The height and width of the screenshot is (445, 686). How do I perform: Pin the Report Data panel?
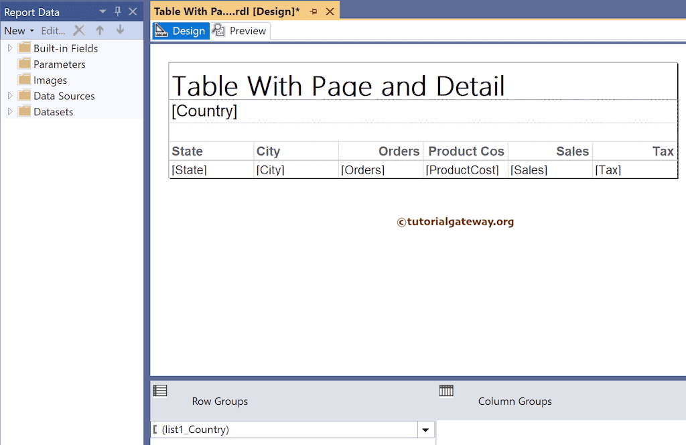[x=118, y=11]
